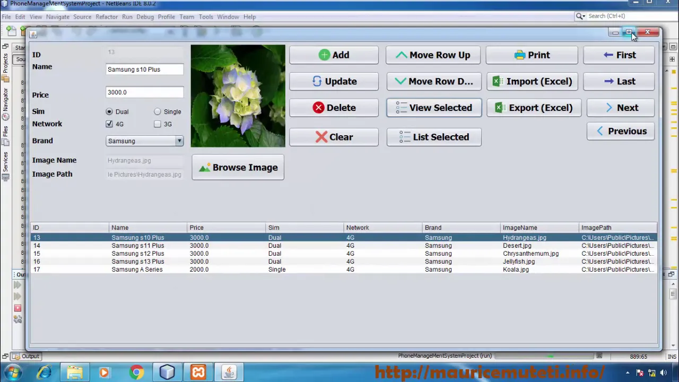The image size is (679, 382).
Task: Select the Single sim radio button
Action: coord(158,112)
